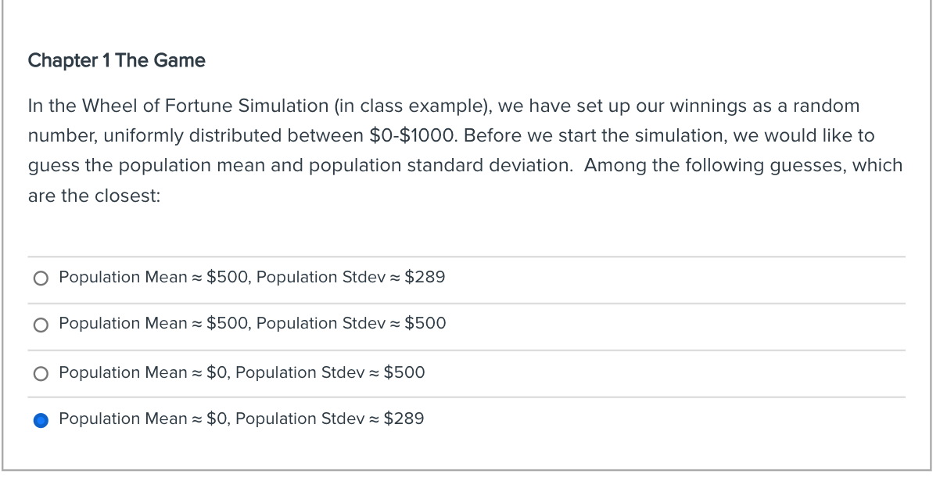Click "Population Stdev ≈ $289" in the last answer
The image size is (940, 485).
tap(329, 419)
